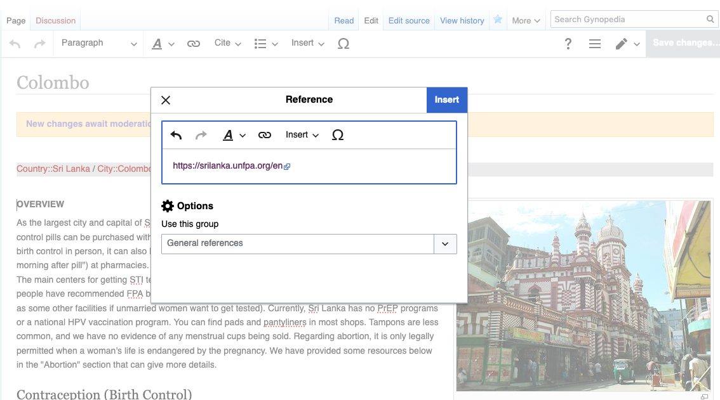Screen dimensions: 720x400
Task: Open text style menu in Reference dialog
Action: (x=234, y=135)
